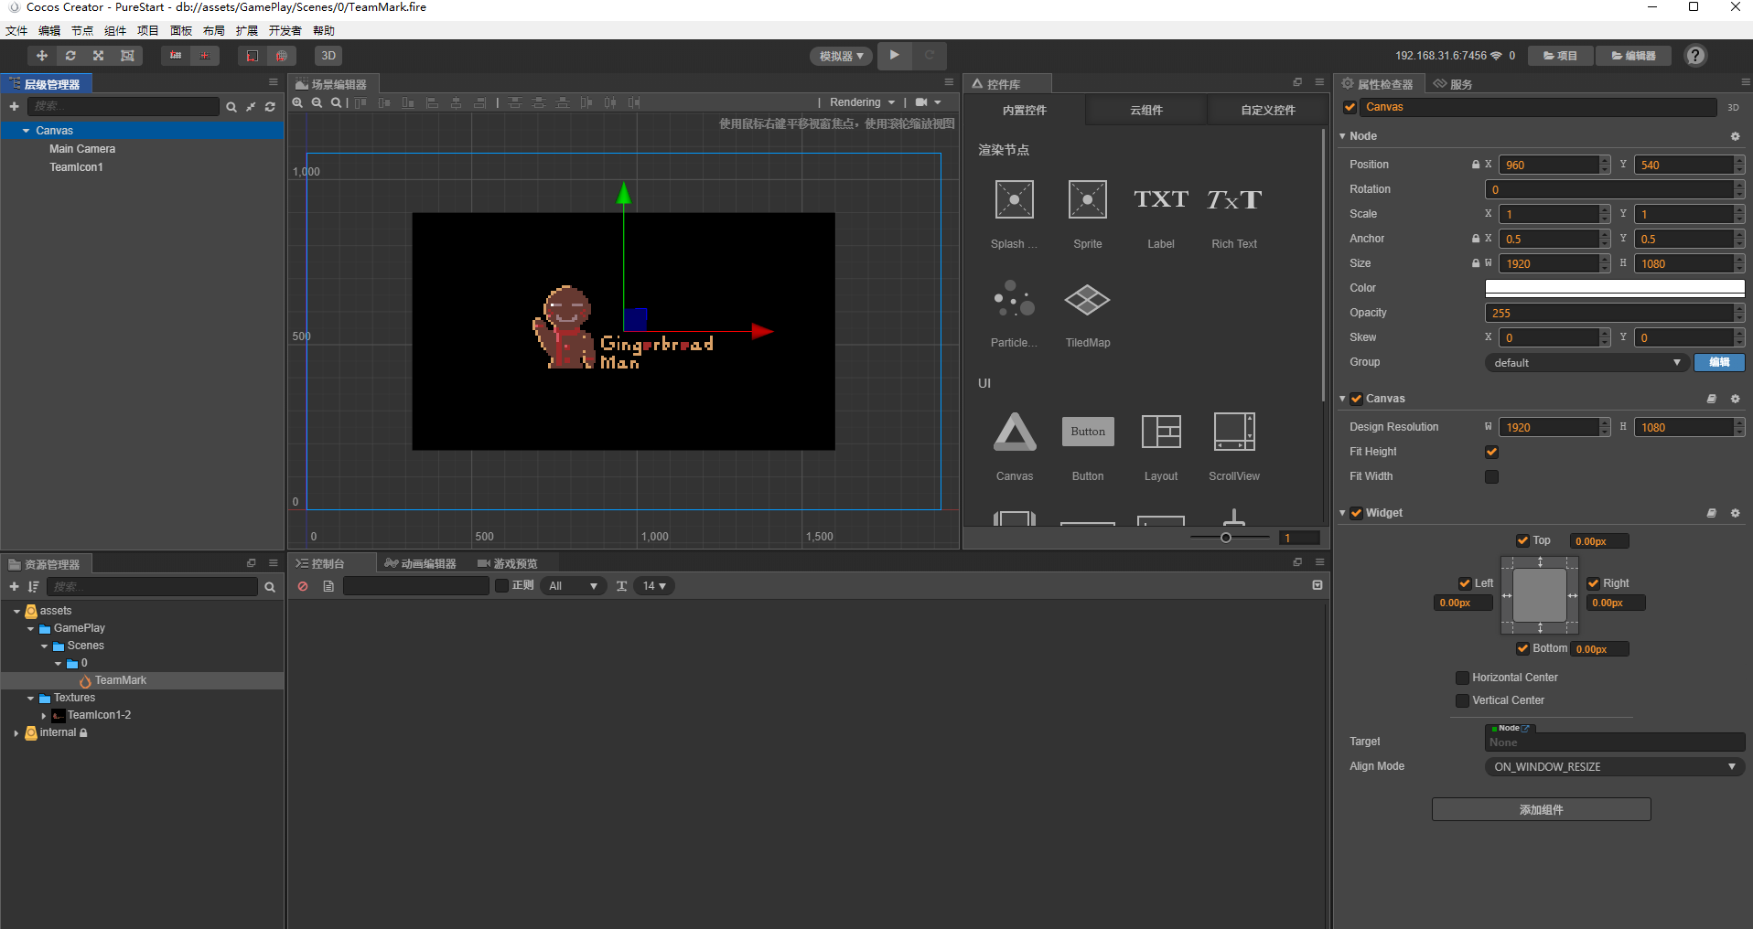Screen dimensions: 1753x929
Task: Add a Splash Sprite node from widget library
Action: 1015,199
